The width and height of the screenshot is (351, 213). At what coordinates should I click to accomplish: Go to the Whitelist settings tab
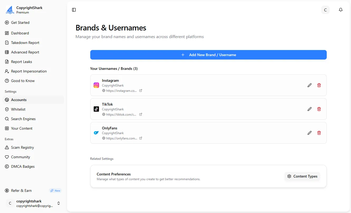coord(18,109)
